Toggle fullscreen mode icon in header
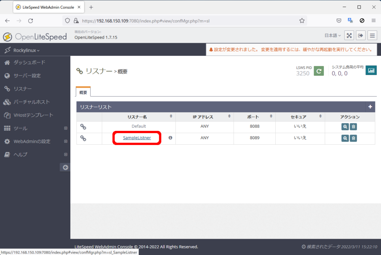Image resolution: width=381 pixels, height=255 pixels. [x=349, y=35]
